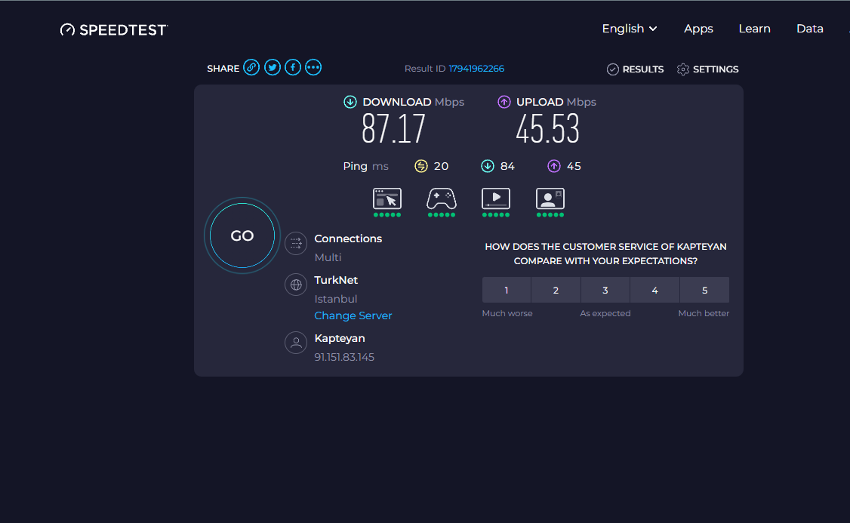Click the Multi connections value
This screenshot has width=850, height=523.
pos(328,257)
